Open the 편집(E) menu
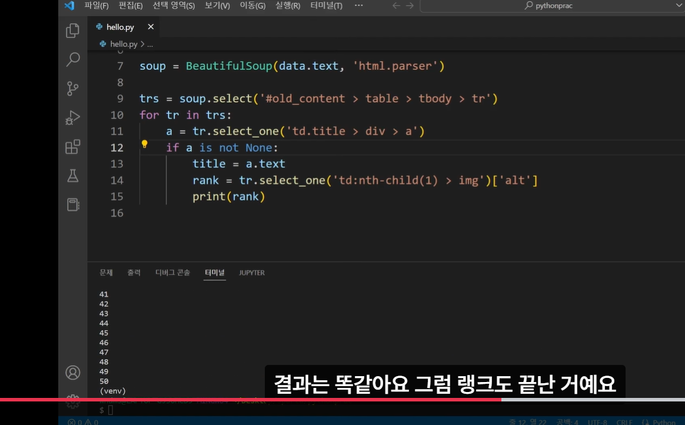 tap(131, 6)
